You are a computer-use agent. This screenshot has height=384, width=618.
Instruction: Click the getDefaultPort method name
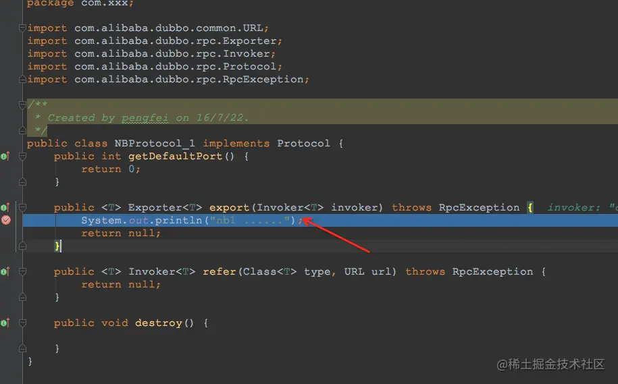tap(175, 157)
